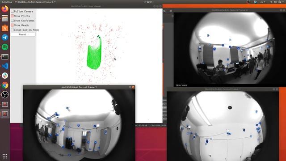Open Telegram from the dock
The height and width of the screenshot is (161, 286).
pos(5,38)
